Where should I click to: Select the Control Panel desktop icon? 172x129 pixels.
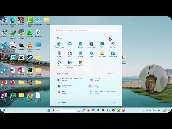pyautogui.click(x=38, y=21)
